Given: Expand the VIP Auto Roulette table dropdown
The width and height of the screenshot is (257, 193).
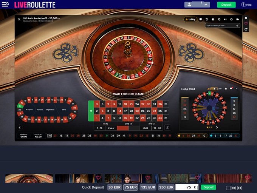Looking at the screenshot, I should point(59,19).
